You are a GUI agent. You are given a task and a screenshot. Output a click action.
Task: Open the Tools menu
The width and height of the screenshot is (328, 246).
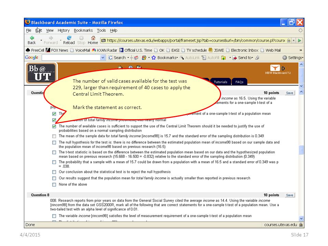coord(101,30)
